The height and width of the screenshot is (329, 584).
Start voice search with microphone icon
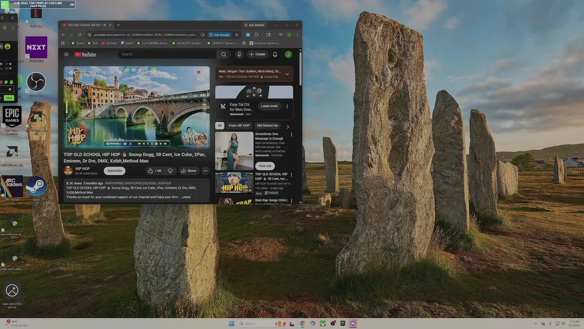(239, 54)
